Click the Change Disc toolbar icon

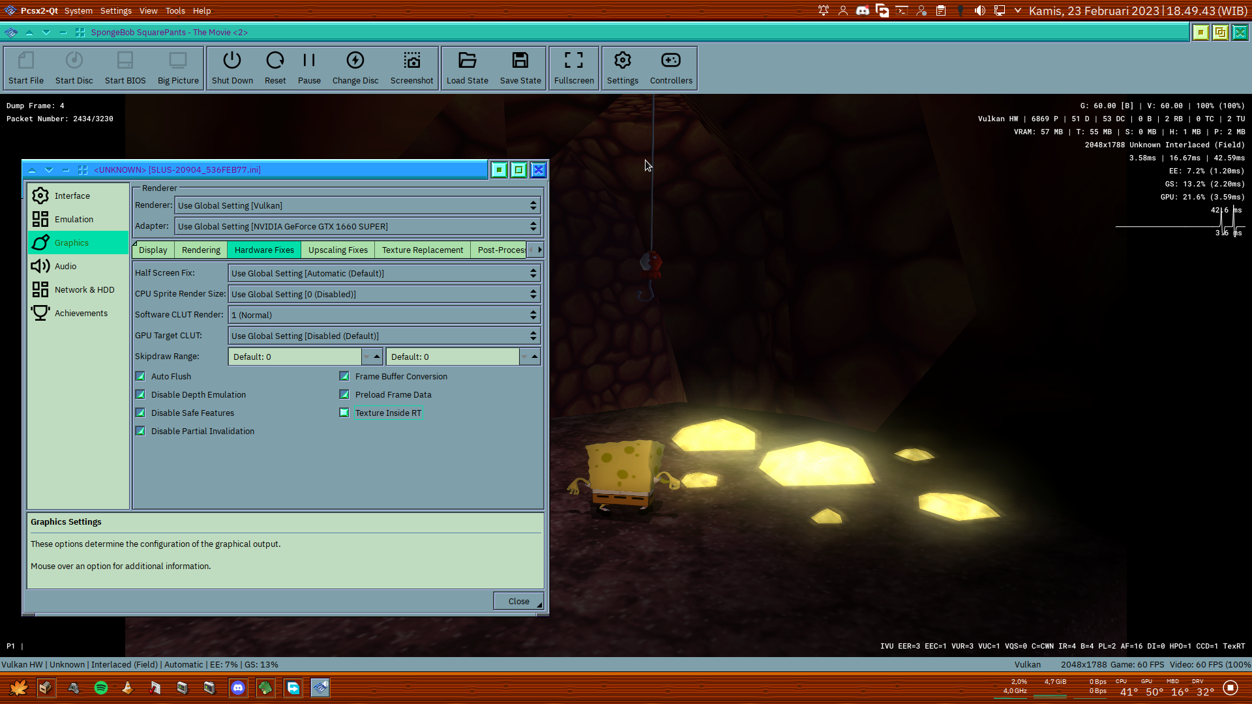[355, 68]
